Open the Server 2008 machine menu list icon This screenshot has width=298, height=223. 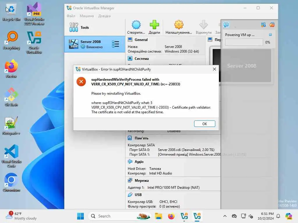click(x=115, y=44)
